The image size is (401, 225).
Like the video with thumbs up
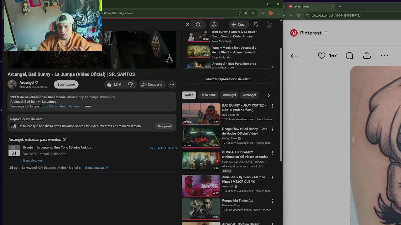pos(114,84)
